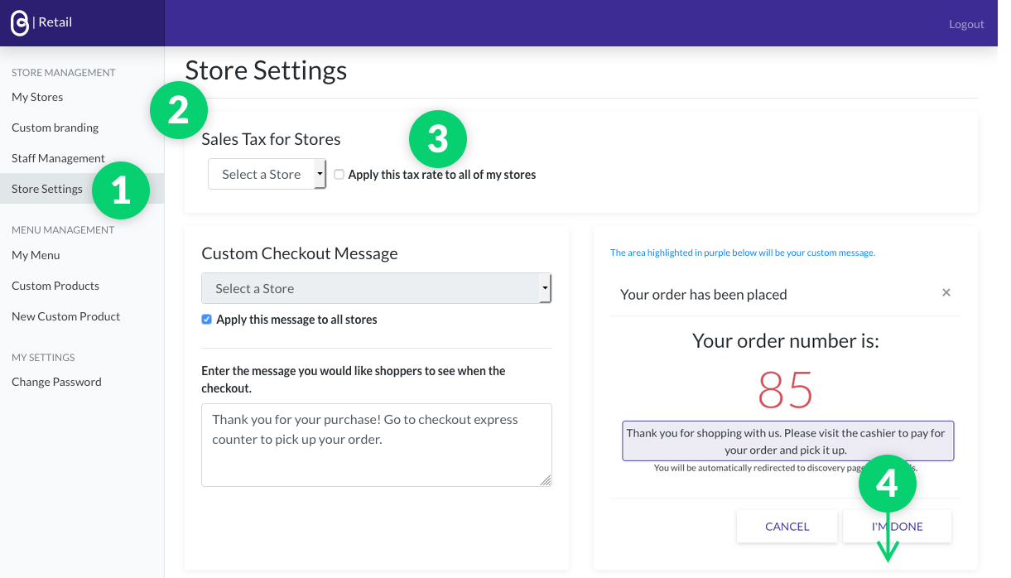The width and height of the screenshot is (1011, 578).
Task: Click the Retail logo icon
Action: (x=19, y=23)
